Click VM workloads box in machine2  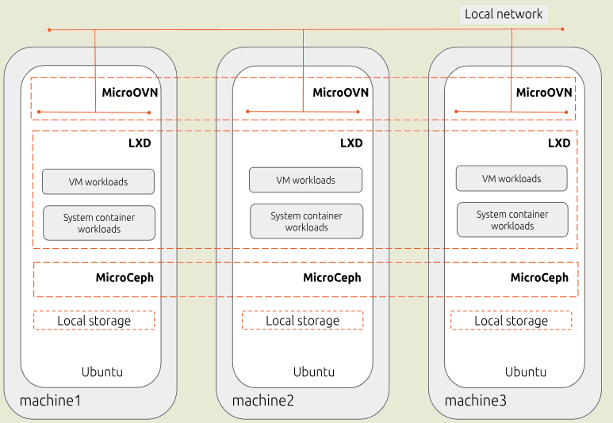(x=305, y=180)
